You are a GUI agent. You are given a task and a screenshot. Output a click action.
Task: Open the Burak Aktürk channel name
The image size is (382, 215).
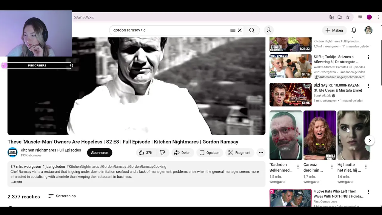click(x=322, y=96)
